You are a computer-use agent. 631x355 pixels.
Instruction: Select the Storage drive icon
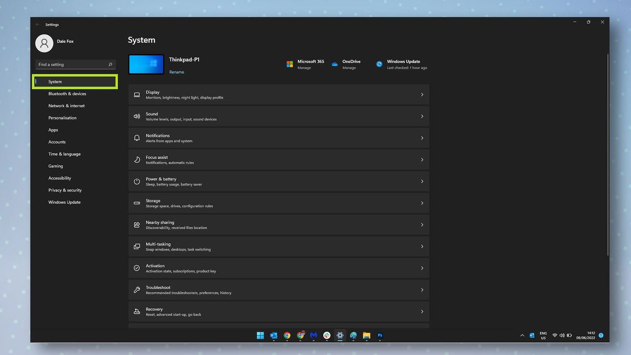pos(137,203)
